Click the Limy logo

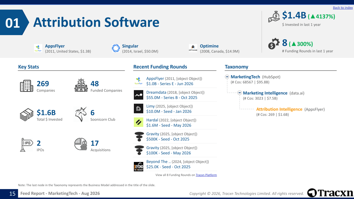coord(139,109)
